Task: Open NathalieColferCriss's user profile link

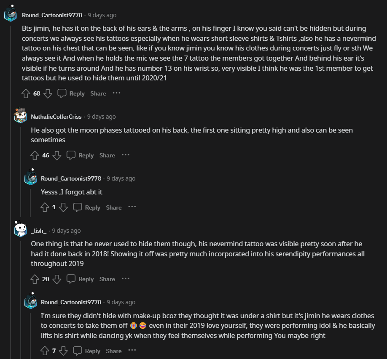Action: (x=56, y=117)
